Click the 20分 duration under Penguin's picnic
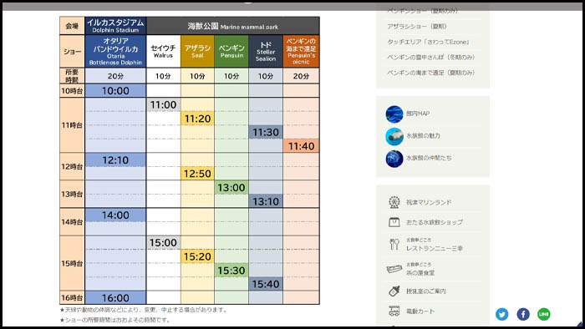 tap(301, 76)
